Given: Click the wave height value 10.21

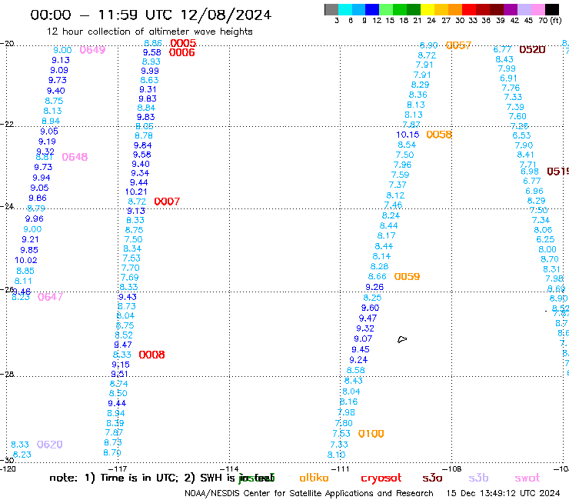Looking at the screenshot, I should [x=136, y=192].
